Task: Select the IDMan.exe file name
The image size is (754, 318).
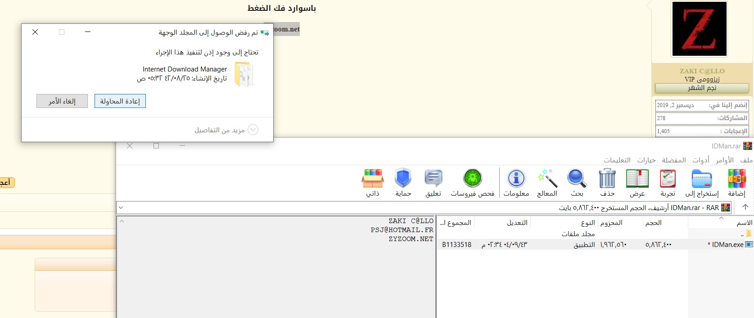Action: point(725,244)
